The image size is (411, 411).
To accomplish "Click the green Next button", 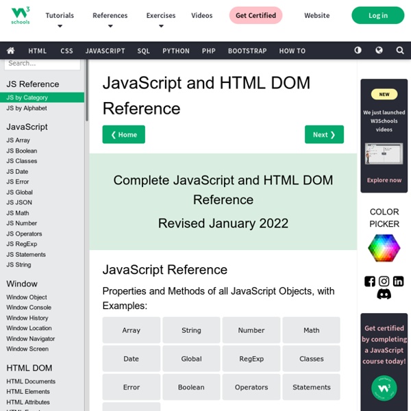I will 324,134.
